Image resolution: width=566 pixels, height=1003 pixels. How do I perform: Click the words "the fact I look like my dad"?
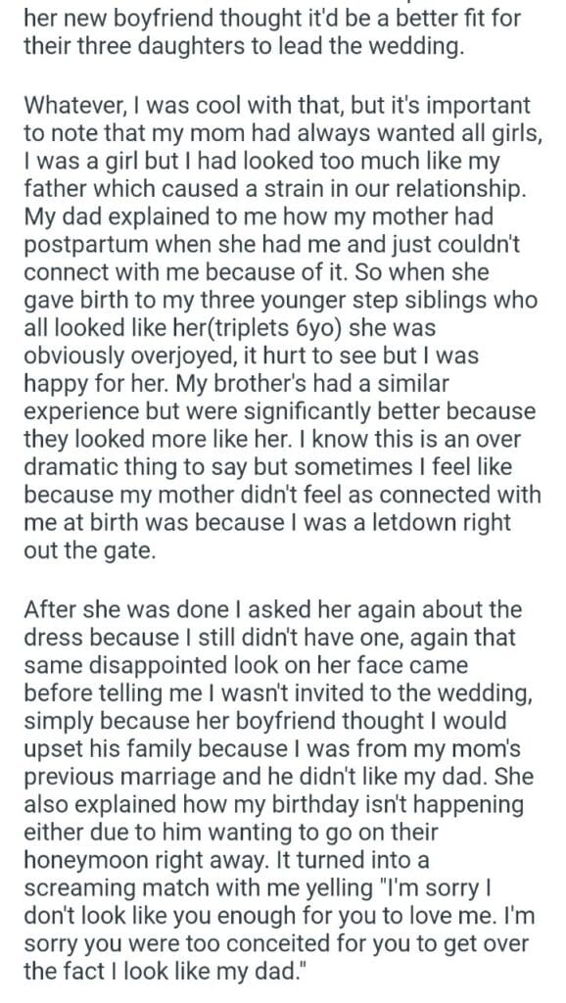tap(164, 972)
